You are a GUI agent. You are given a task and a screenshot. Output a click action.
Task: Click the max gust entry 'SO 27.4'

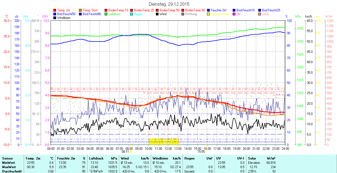[175, 167]
